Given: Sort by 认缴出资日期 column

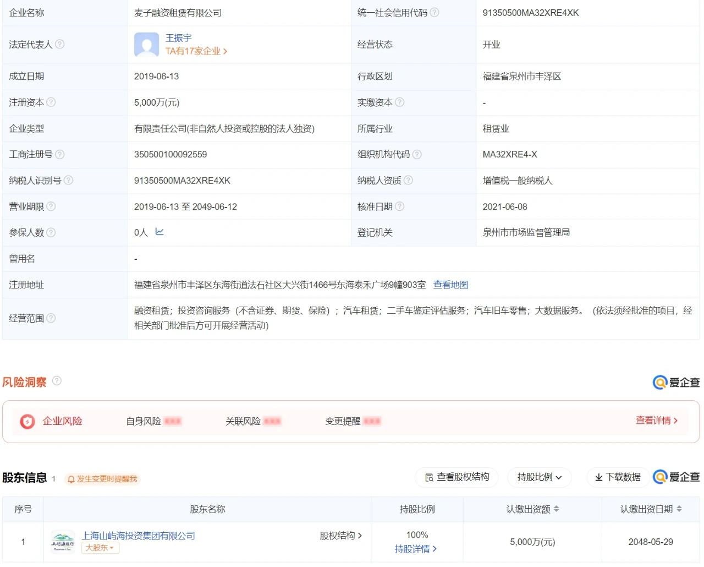Looking at the screenshot, I should pyautogui.click(x=679, y=509).
